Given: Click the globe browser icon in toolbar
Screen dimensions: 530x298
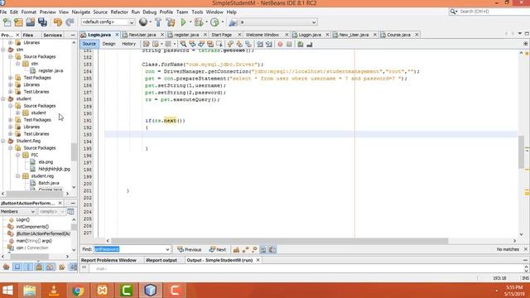Looking at the screenshot, I should tap(143, 22).
